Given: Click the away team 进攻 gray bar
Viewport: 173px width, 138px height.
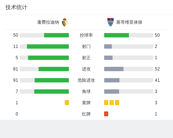Looking at the screenshot, I should 114,69.
